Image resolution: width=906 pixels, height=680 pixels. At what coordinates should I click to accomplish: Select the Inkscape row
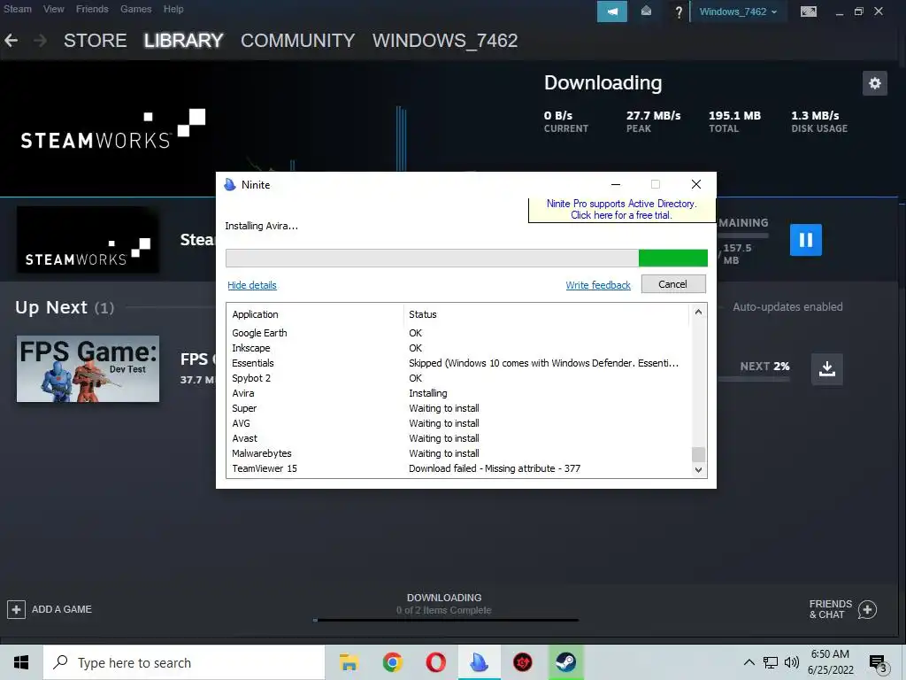coord(459,348)
